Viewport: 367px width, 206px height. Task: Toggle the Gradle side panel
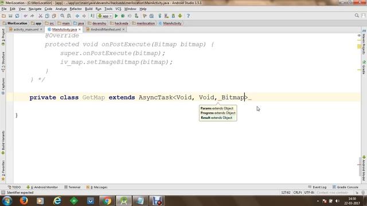point(364,68)
